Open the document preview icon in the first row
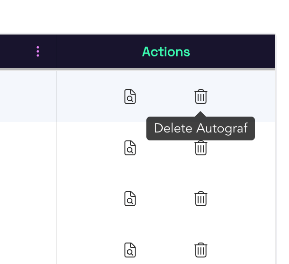 coord(130,97)
